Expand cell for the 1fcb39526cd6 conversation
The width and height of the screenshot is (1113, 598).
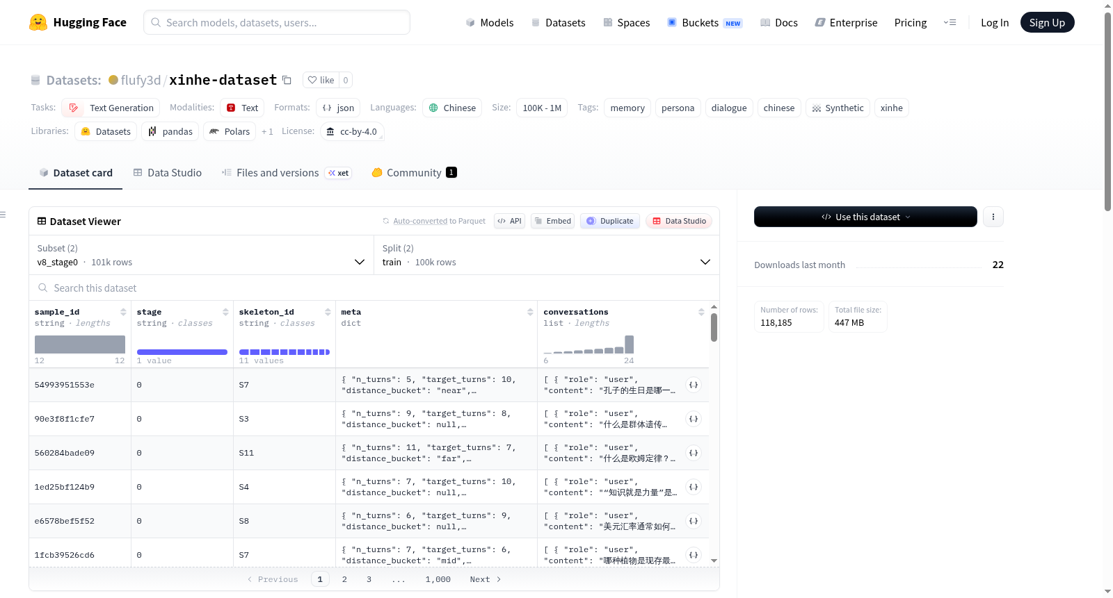(694, 555)
